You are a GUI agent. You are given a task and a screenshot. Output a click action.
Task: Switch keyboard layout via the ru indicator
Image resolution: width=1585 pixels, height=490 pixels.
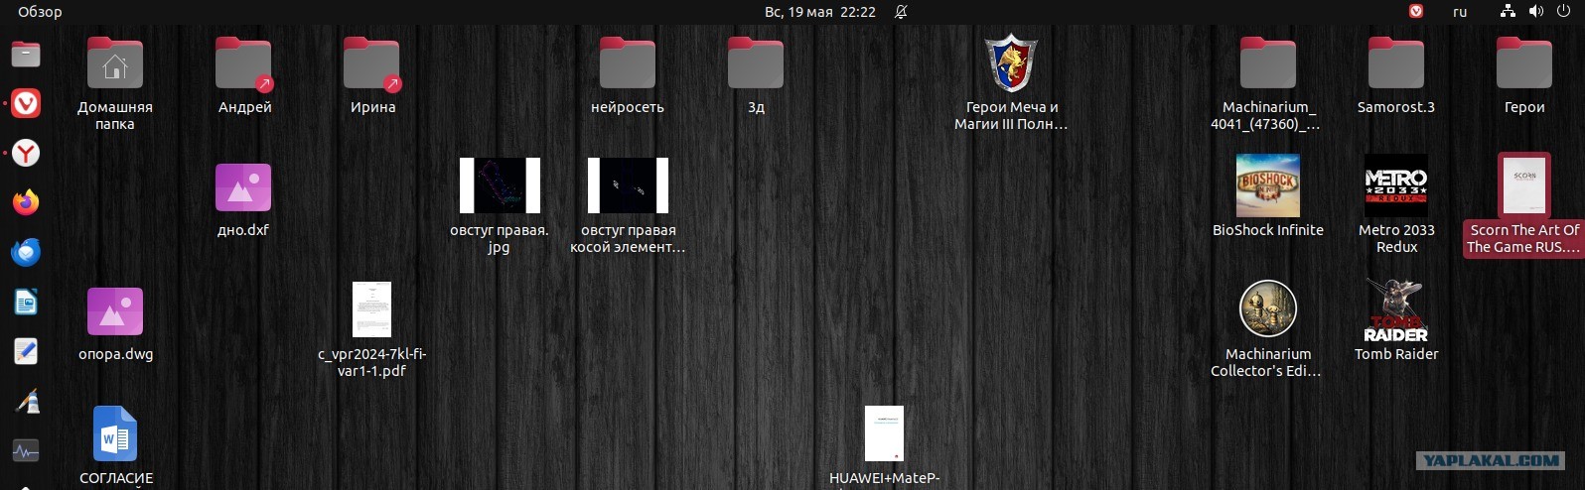tap(1460, 12)
